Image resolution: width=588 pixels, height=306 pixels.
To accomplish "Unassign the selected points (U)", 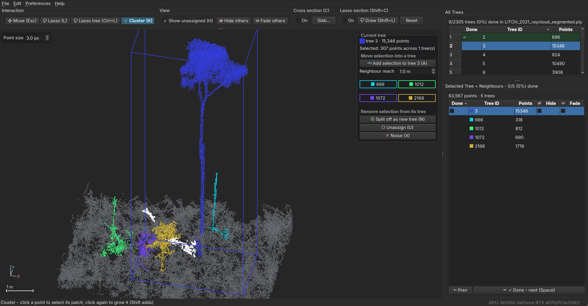I will 397,127.
